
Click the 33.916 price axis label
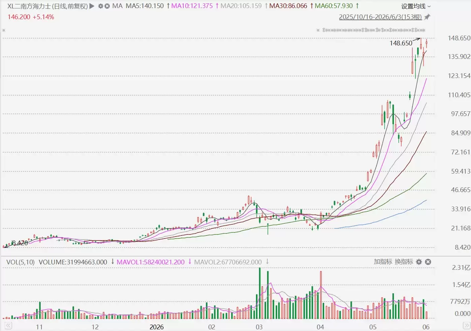click(x=461, y=209)
